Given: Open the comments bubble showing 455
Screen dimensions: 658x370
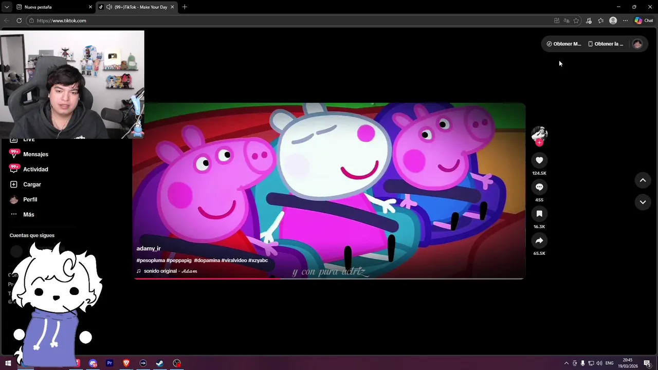Looking at the screenshot, I should coord(539,187).
